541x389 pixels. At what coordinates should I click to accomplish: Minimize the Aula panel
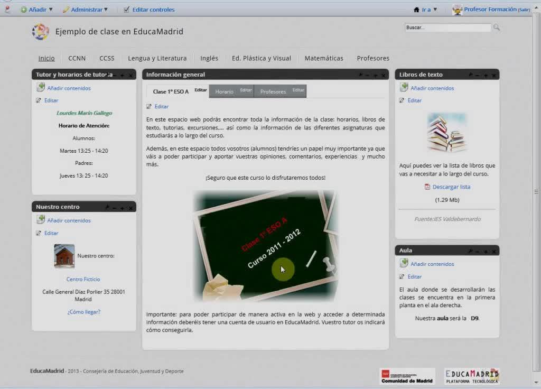(x=478, y=252)
